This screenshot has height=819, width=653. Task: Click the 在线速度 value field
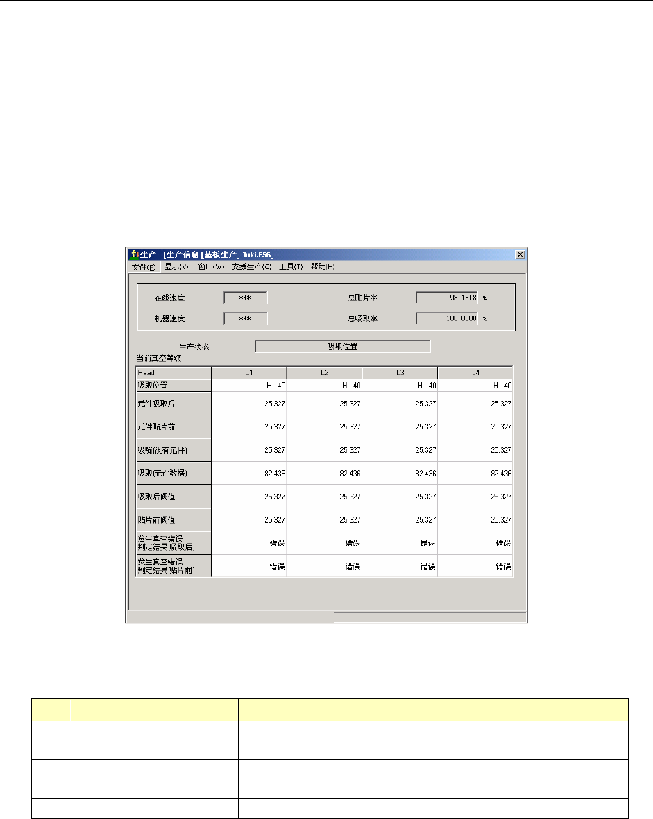coord(246,298)
